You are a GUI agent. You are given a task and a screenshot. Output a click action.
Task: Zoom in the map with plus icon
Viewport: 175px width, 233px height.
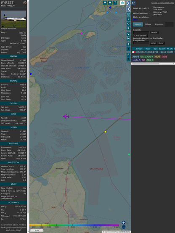tap(124, 222)
